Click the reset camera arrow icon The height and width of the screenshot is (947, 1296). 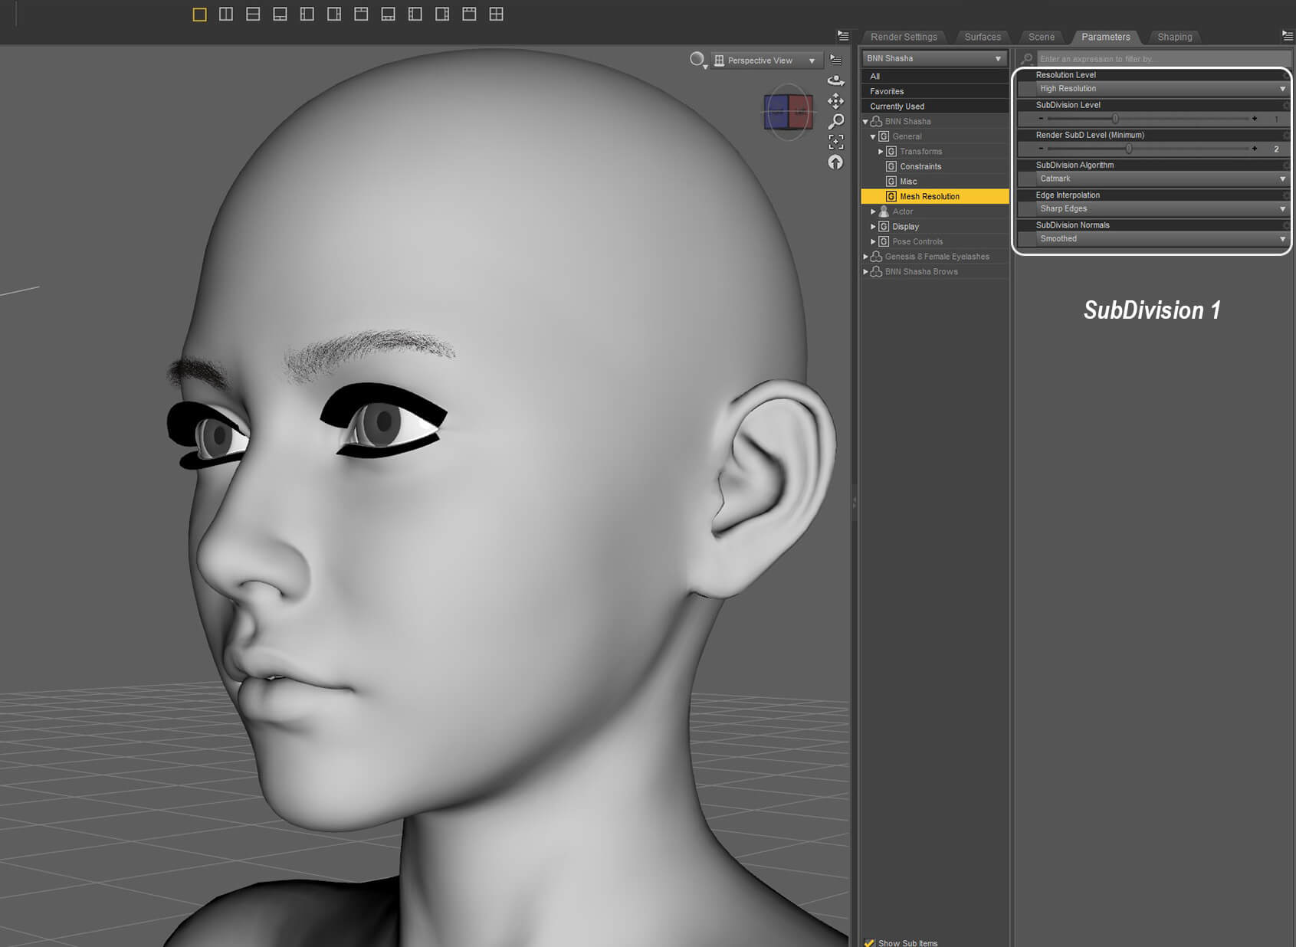[835, 162]
